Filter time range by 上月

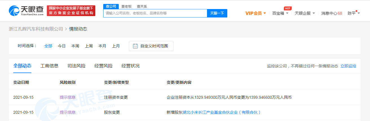click(116, 46)
